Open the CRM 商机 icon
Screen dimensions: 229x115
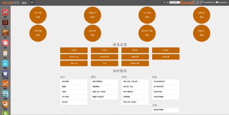point(5,63)
